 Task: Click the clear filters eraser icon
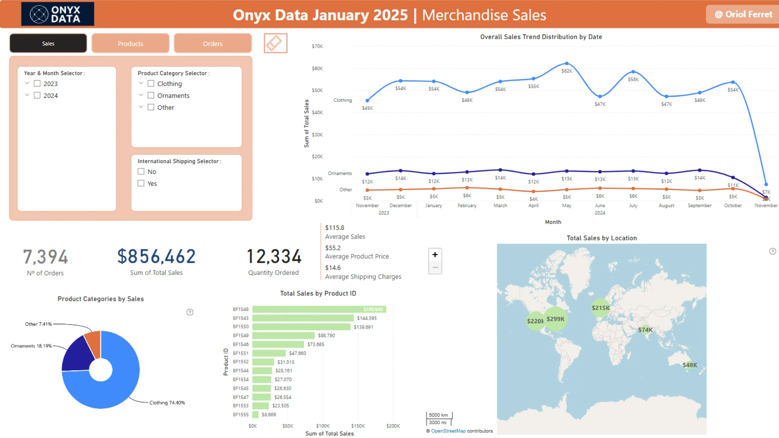click(x=275, y=43)
